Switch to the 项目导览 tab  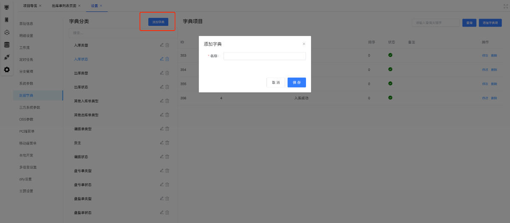30,6
